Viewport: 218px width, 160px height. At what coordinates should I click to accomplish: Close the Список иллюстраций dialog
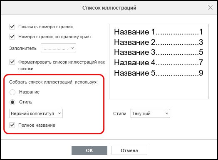[210, 7]
